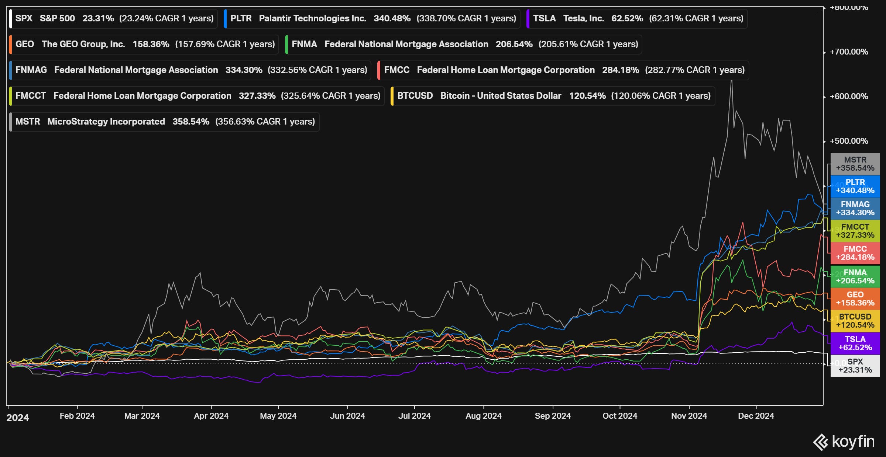Click the FNMAG +334.30% price tag
Viewport: 886px width, 457px height.
(x=855, y=209)
